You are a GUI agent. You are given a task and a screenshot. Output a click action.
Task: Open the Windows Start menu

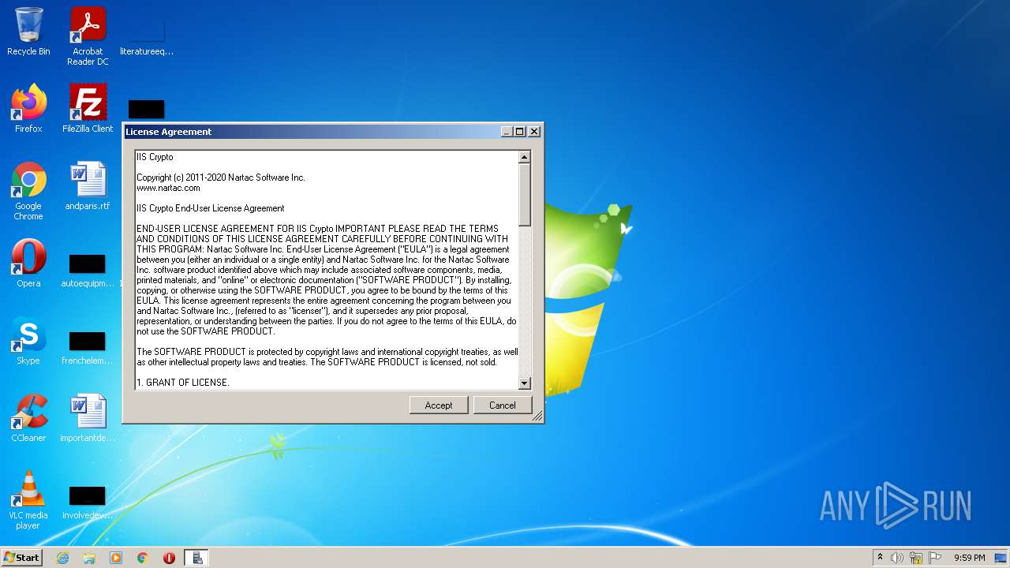click(x=21, y=557)
